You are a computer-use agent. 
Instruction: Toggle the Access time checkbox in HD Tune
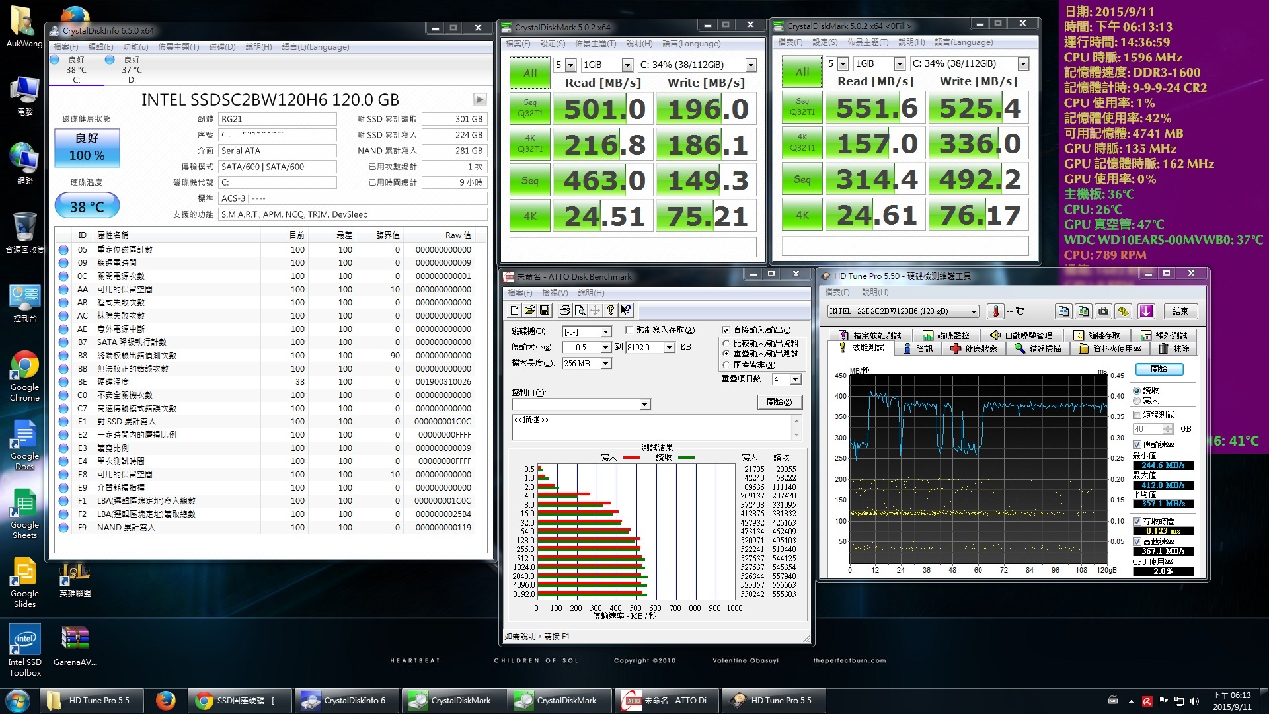[x=1137, y=522]
